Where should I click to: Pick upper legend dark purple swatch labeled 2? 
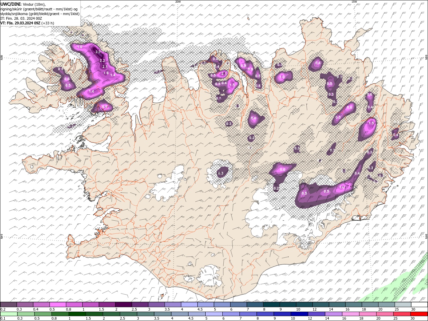(123, 304)
